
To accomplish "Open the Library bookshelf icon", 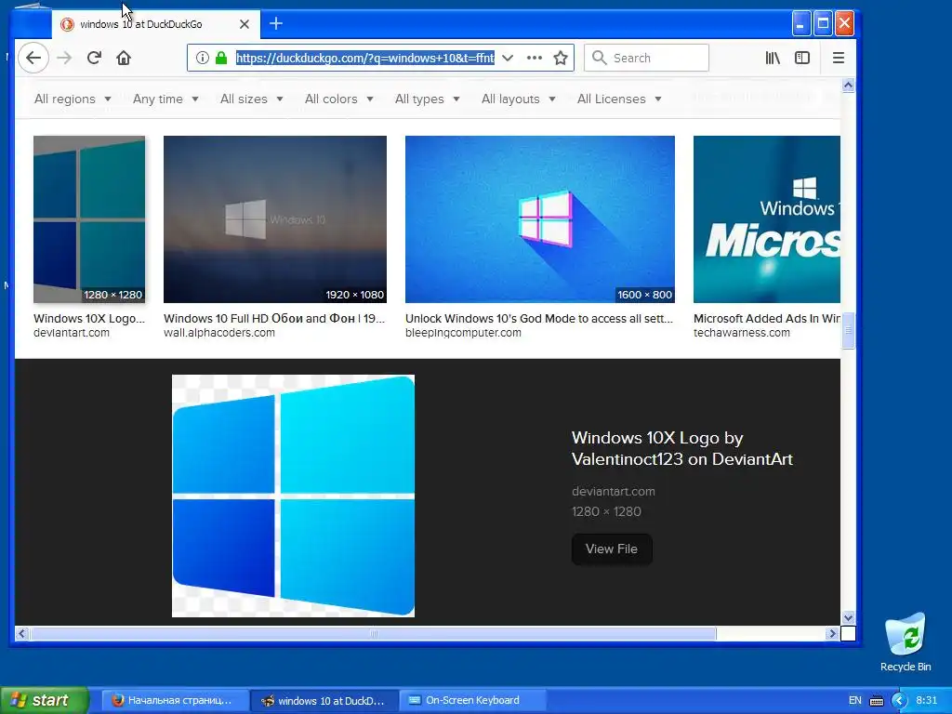I will pyautogui.click(x=773, y=58).
